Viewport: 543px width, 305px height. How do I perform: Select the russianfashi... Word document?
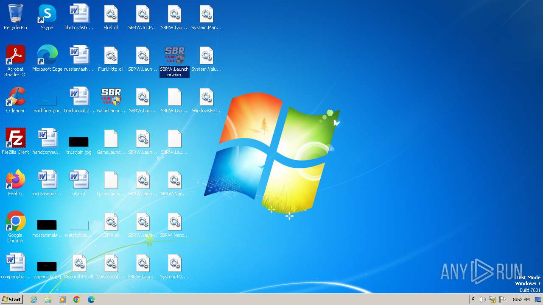tap(79, 59)
